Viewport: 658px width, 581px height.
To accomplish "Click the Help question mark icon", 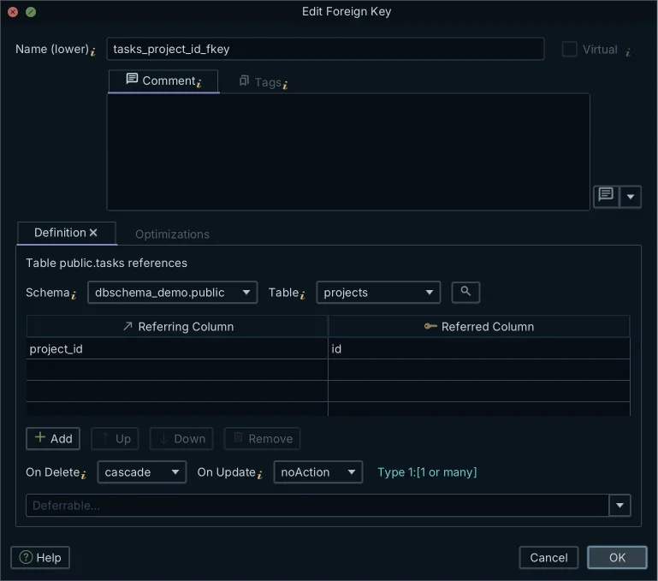I will 26,557.
